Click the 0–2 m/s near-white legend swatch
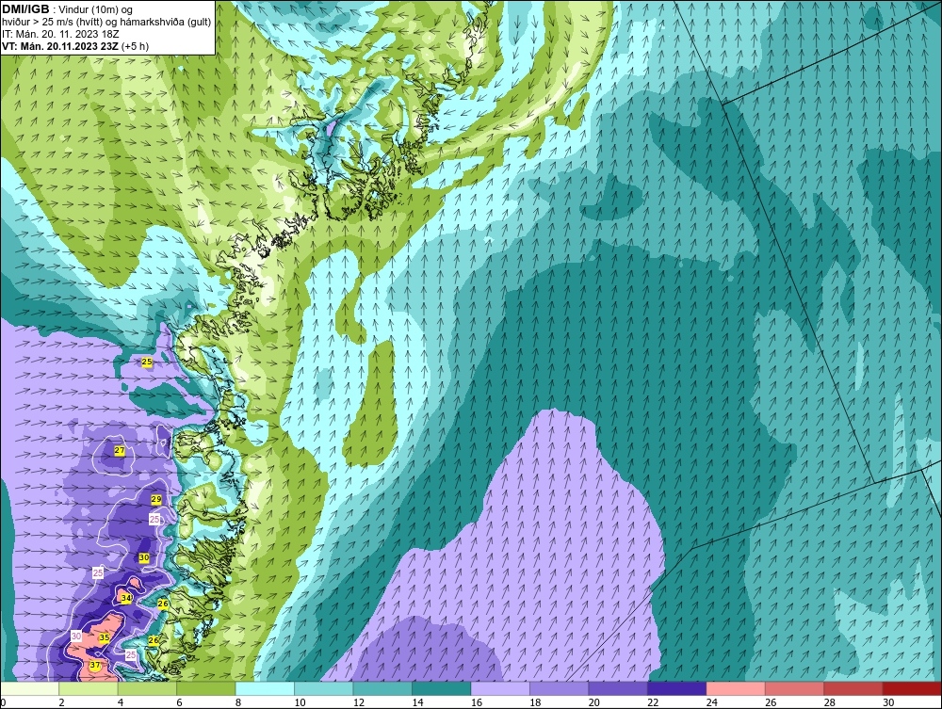 tap(29, 688)
